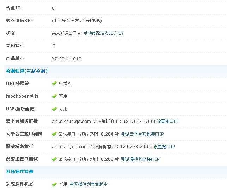The image size is (227, 190).
Task: Select the 关闭站点 value 否
Action: pyautogui.click(x=54, y=46)
